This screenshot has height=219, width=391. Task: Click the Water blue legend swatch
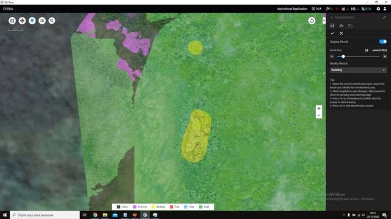coord(186,207)
